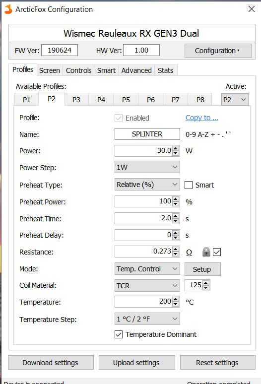261x384 pixels.
Task: Click the resistance lock icon
Action: point(206,252)
